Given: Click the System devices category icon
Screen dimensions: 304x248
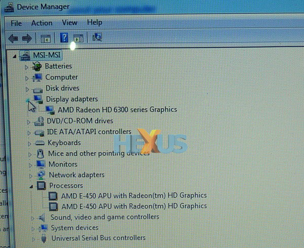Looking at the screenshot, I should coord(43,228).
